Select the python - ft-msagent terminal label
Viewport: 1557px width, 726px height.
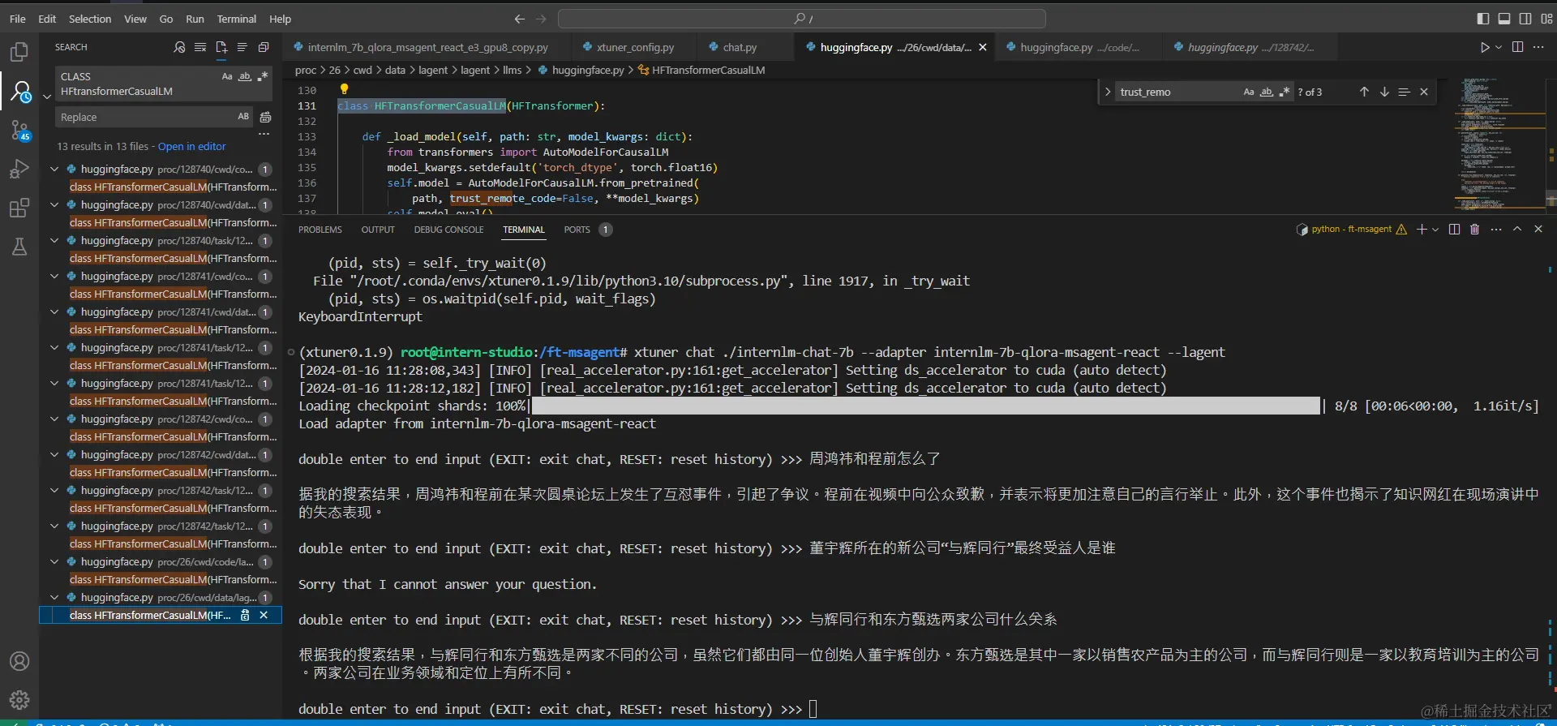(x=1352, y=230)
